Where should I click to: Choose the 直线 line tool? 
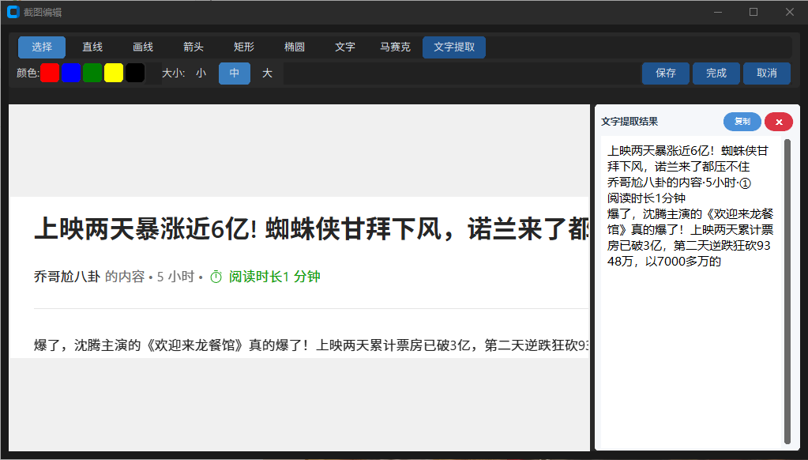tap(92, 47)
